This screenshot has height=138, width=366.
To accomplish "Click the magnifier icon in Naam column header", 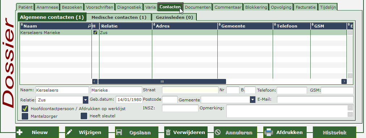I will (x=89, y=26).
